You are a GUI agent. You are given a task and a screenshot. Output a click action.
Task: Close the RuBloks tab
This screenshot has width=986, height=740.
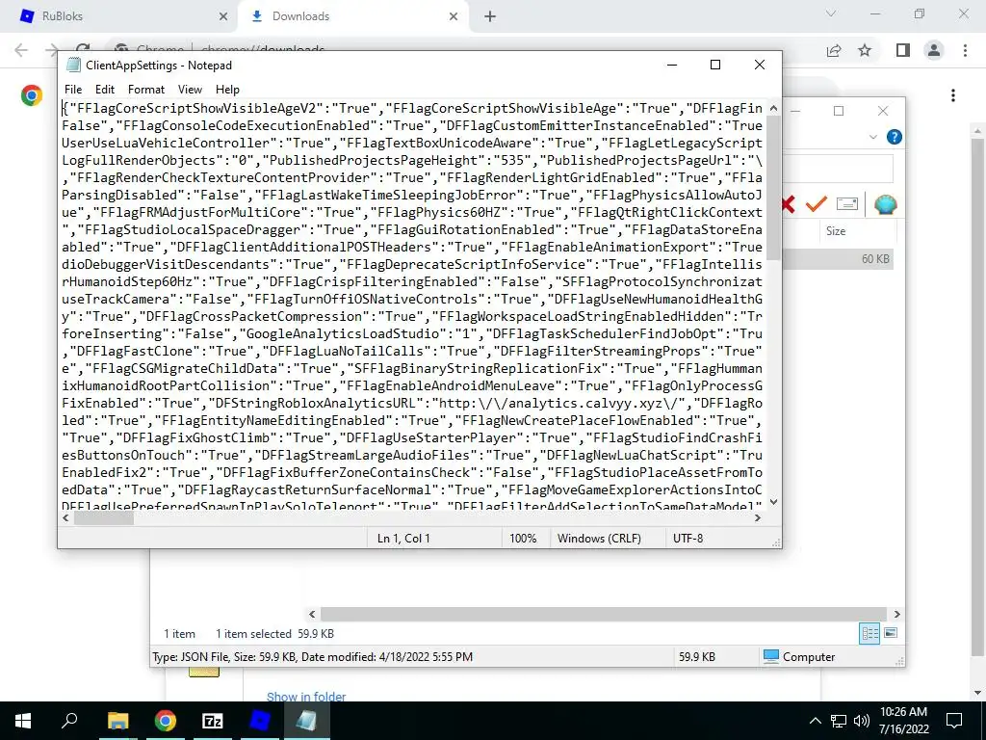pyautogui.click(x=223, y=16)
